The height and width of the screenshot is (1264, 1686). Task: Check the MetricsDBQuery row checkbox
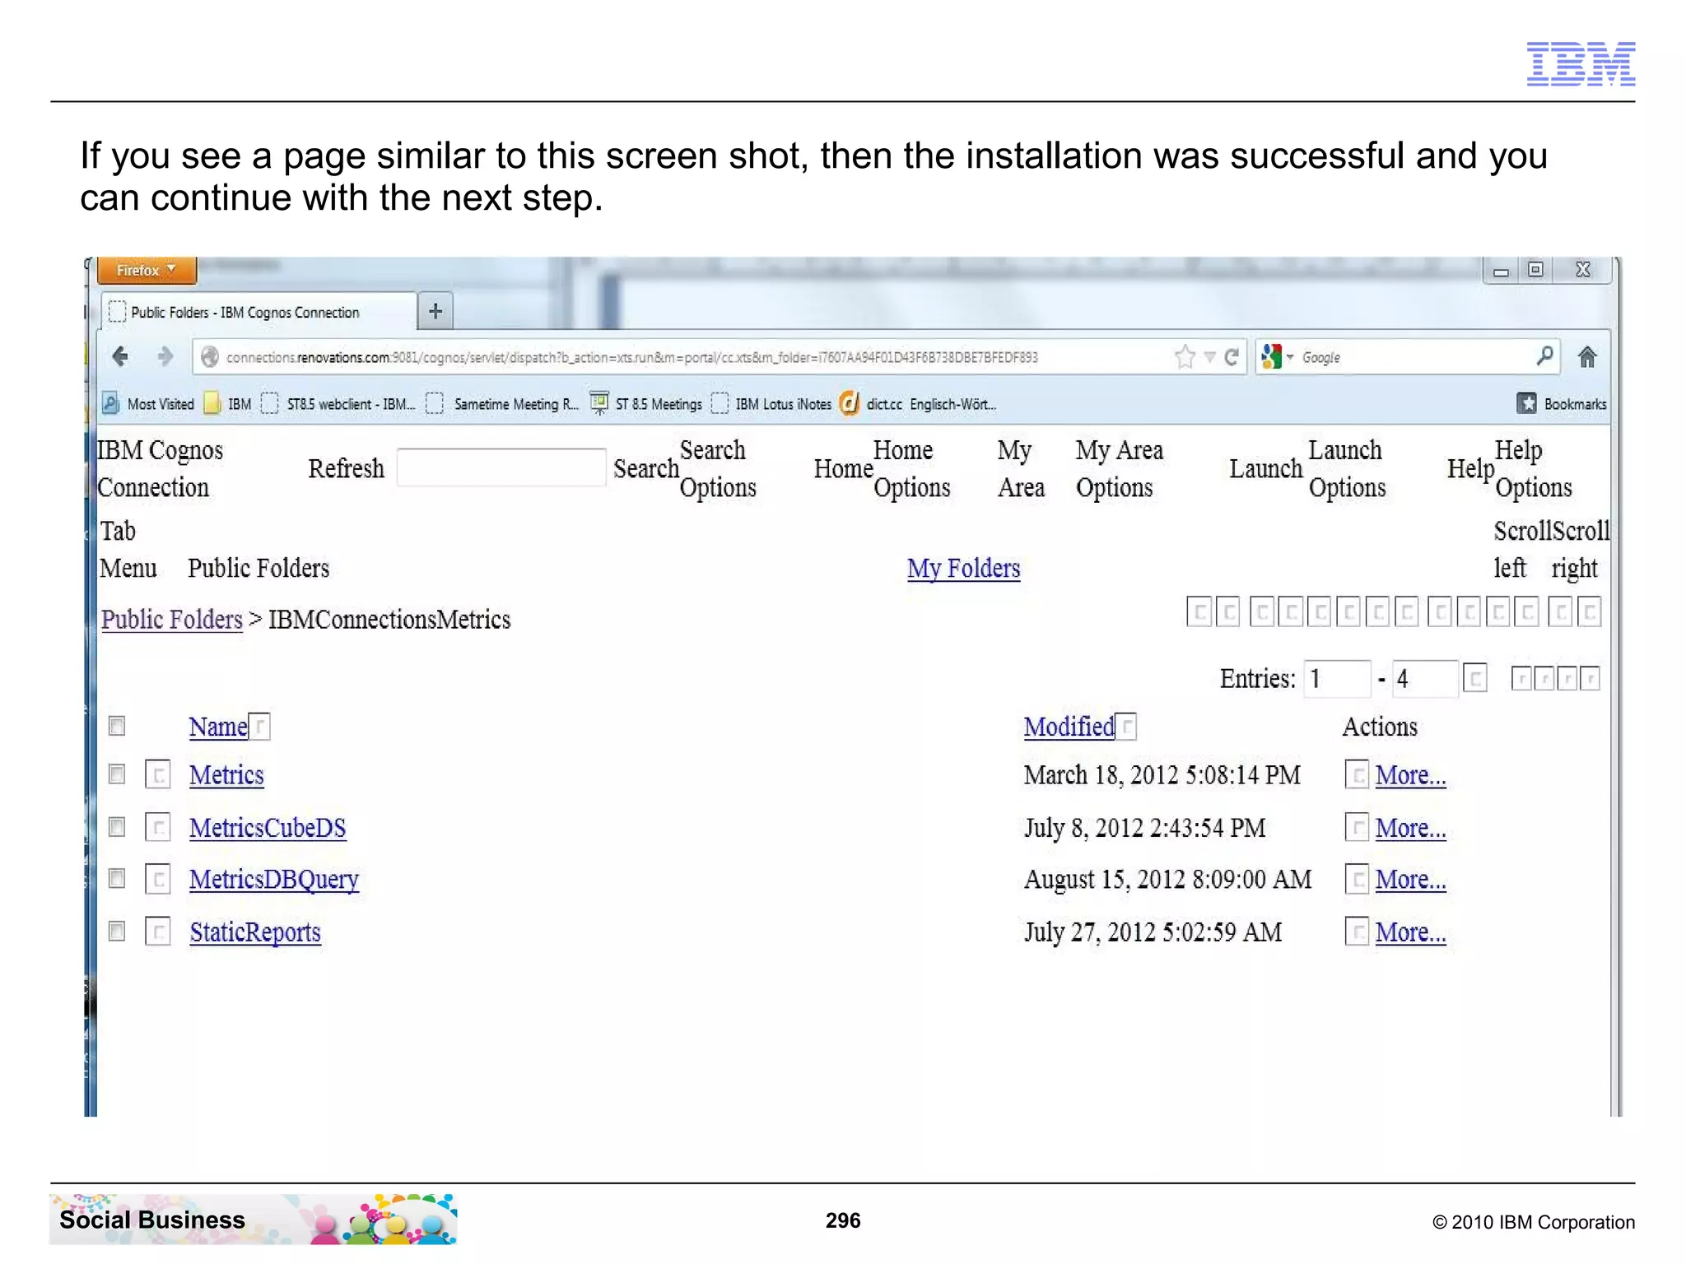point(117,878)
